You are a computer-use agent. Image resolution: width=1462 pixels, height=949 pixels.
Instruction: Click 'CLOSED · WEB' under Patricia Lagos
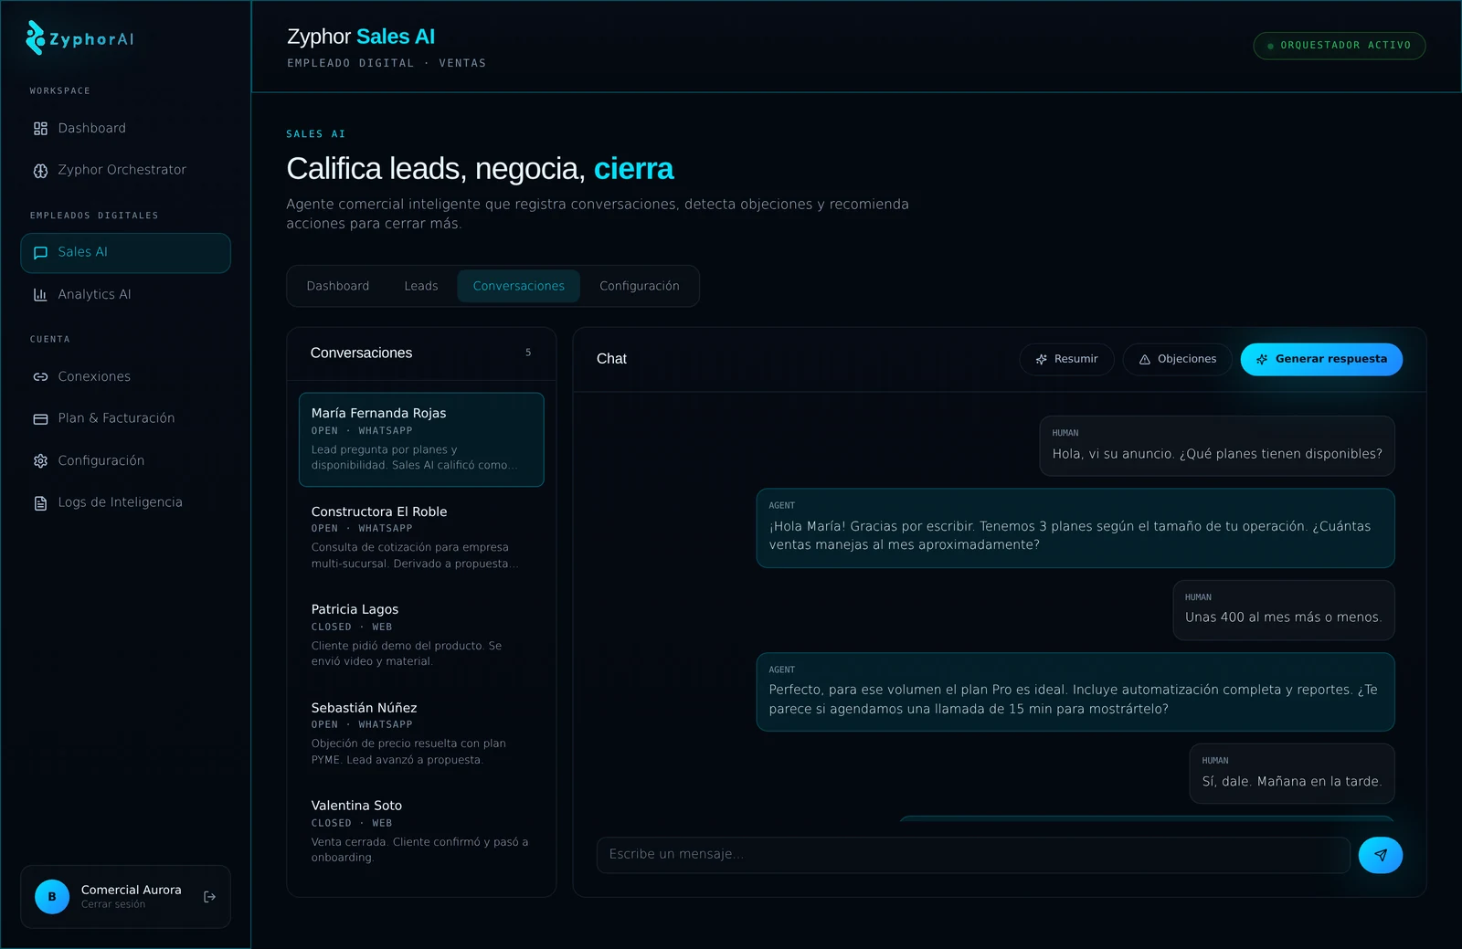[x=352, y=627]
